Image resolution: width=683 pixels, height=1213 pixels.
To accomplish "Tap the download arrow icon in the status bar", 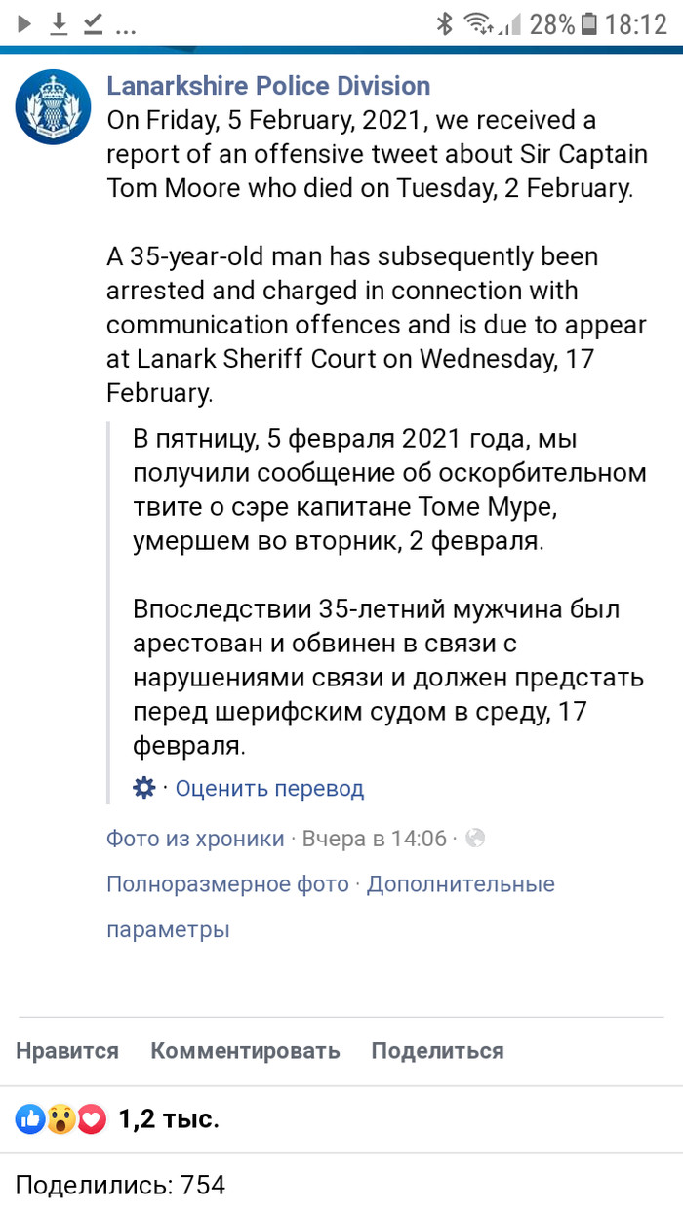I will coord(59,23).
